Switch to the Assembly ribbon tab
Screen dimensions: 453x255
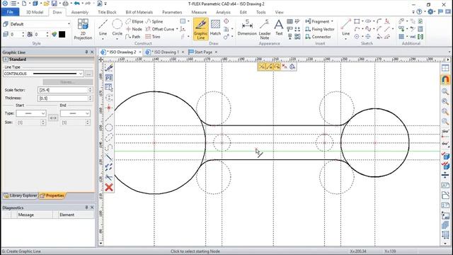(80, 12)
